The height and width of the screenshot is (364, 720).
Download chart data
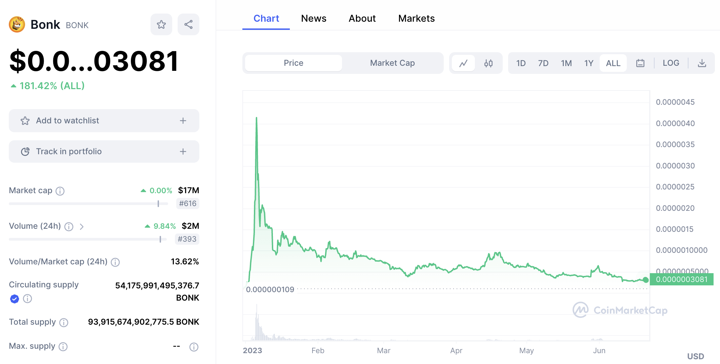pyautogui.click(x=702, y=63)
